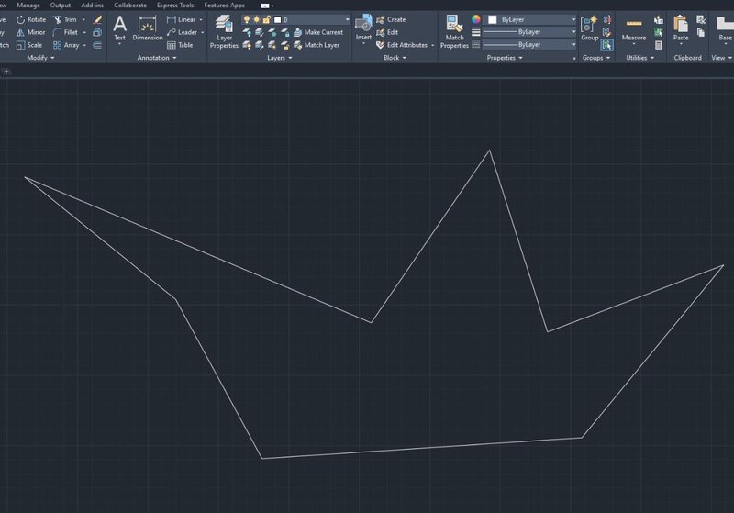Activate the Trim tool
This screenshot has height=513, width=734.
tap(65, 19)
